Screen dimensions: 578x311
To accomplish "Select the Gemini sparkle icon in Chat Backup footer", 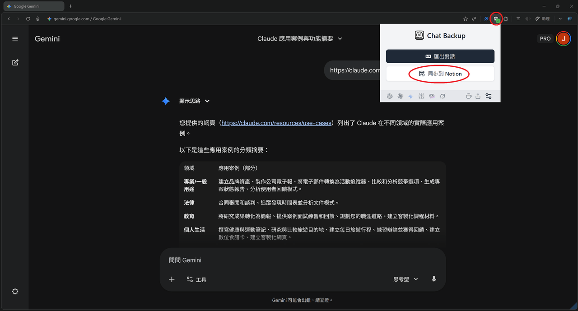I will coord(410,96).
